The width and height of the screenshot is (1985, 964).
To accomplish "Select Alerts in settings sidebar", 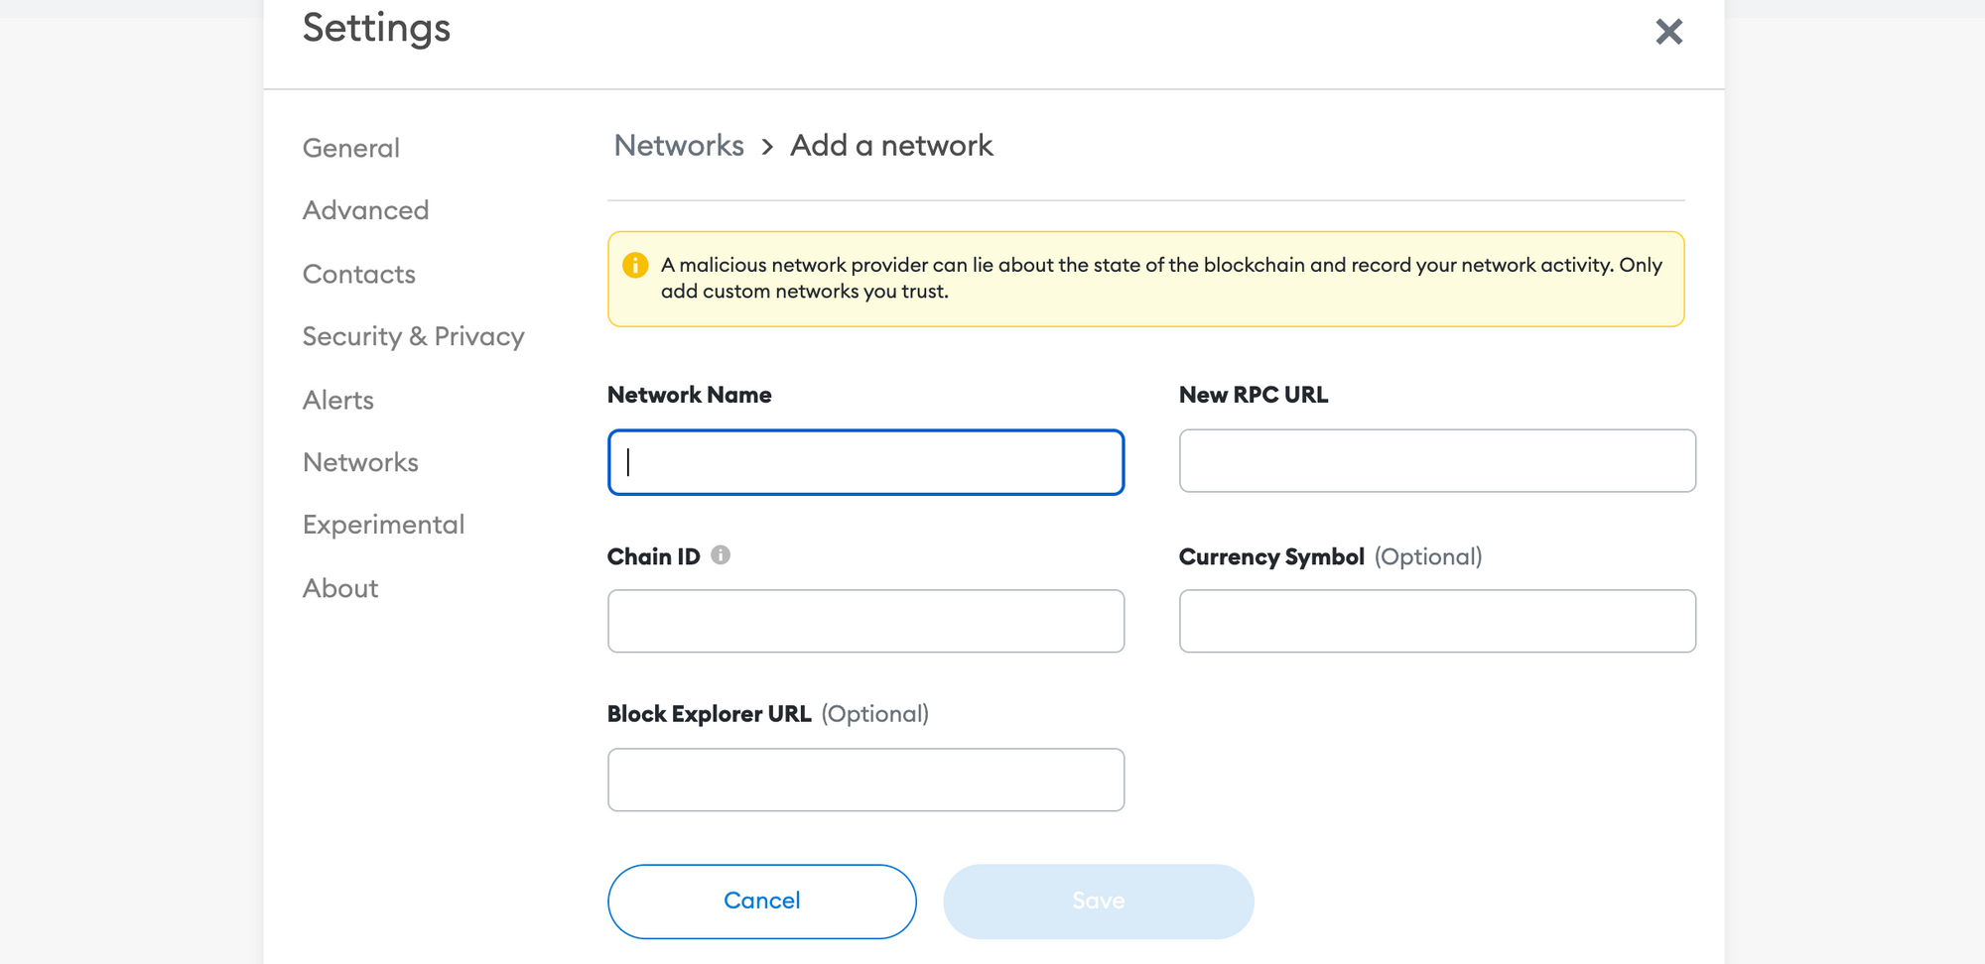I will [337, 400].
